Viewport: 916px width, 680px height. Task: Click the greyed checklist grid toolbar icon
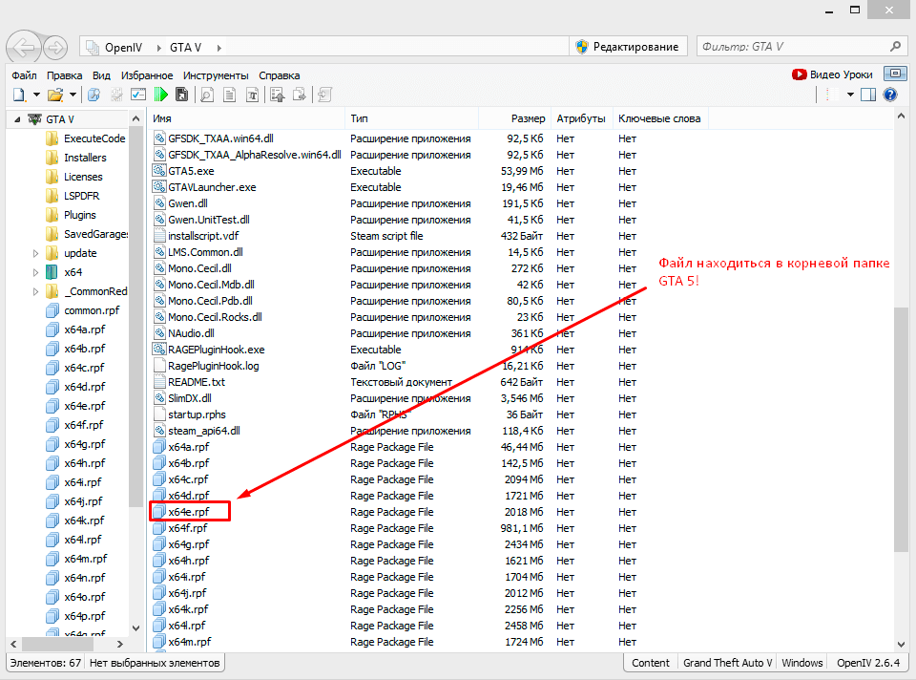coord(116,95)
